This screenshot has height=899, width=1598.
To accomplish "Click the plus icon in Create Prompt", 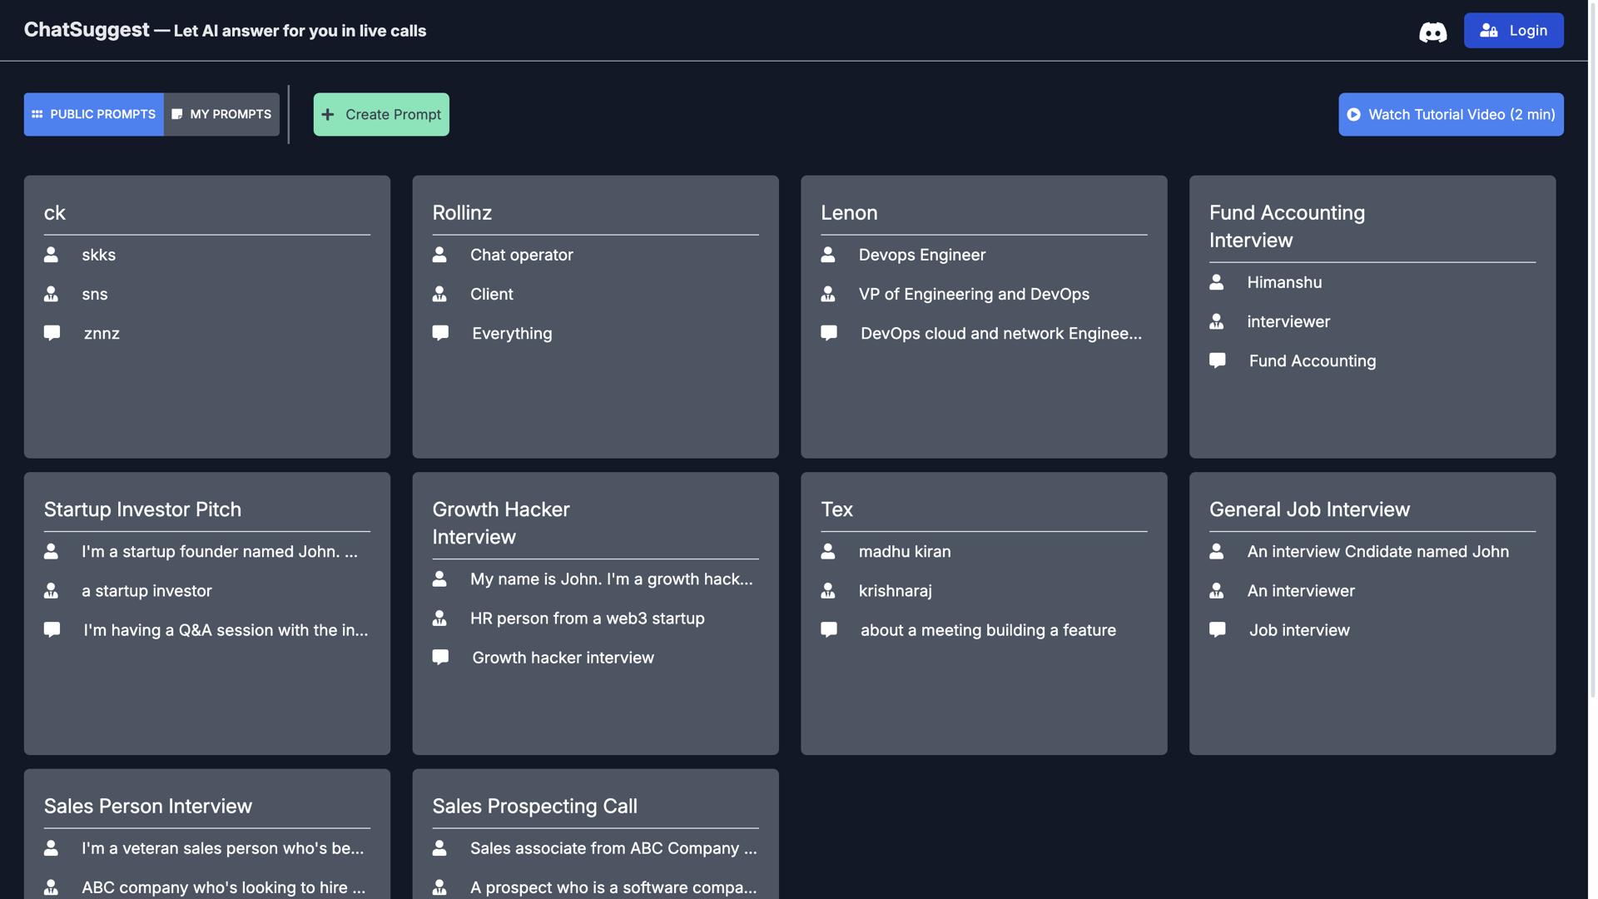I will (x=328, y=114).
